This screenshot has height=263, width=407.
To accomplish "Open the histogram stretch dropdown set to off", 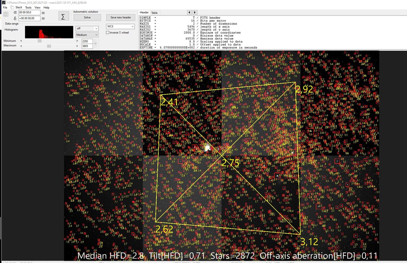I will point(87,28).
